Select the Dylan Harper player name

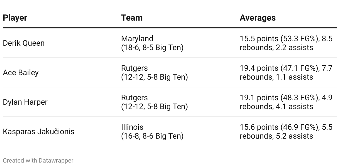(x=25, y=102)
